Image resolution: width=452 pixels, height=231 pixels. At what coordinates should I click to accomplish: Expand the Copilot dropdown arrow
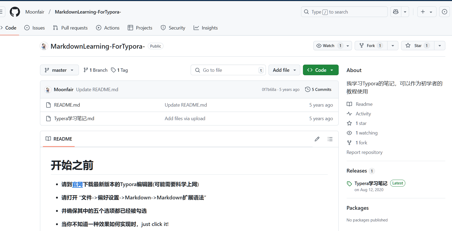pos(405,12)
